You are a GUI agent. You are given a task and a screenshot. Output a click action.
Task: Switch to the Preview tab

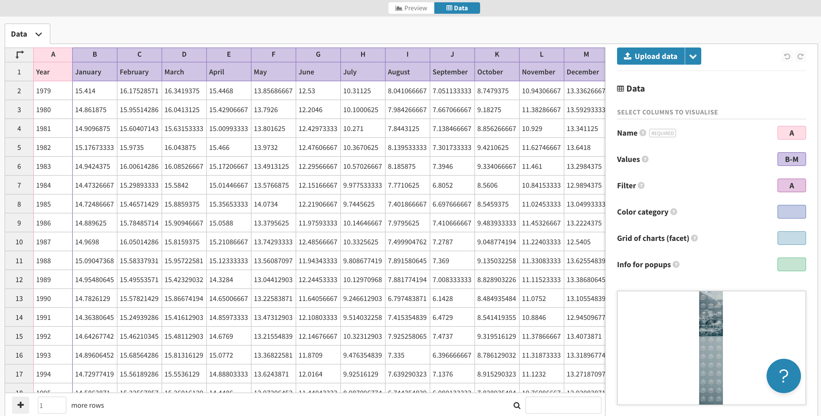pyautogui.click(x=411, y=8)
